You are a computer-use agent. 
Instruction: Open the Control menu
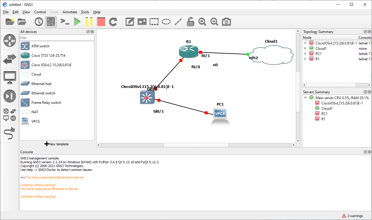coord(40,12)
